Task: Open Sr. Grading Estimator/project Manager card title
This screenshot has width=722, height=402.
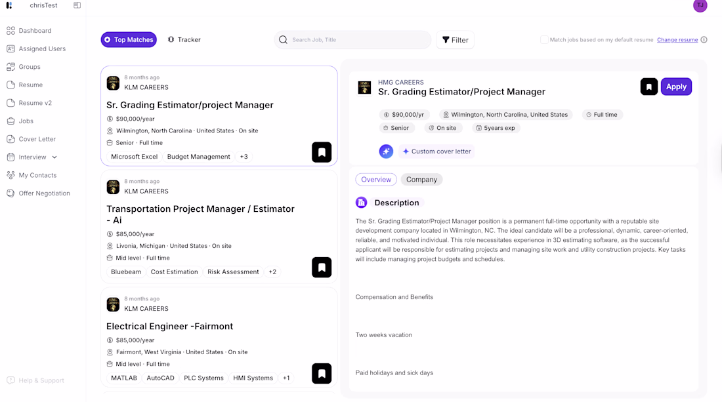Action: click(190, 105)
